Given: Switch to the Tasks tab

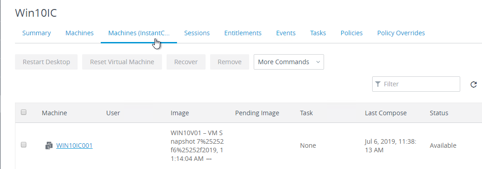Looking at the screenshot, I should coord(318,33).
